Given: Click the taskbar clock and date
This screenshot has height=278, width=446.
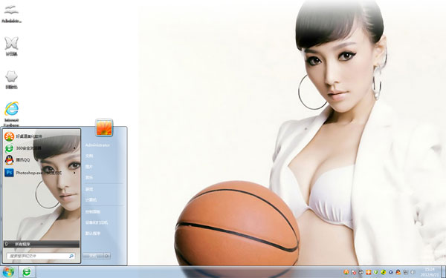Looking at the screenshot, I should [x=430, y=272].
